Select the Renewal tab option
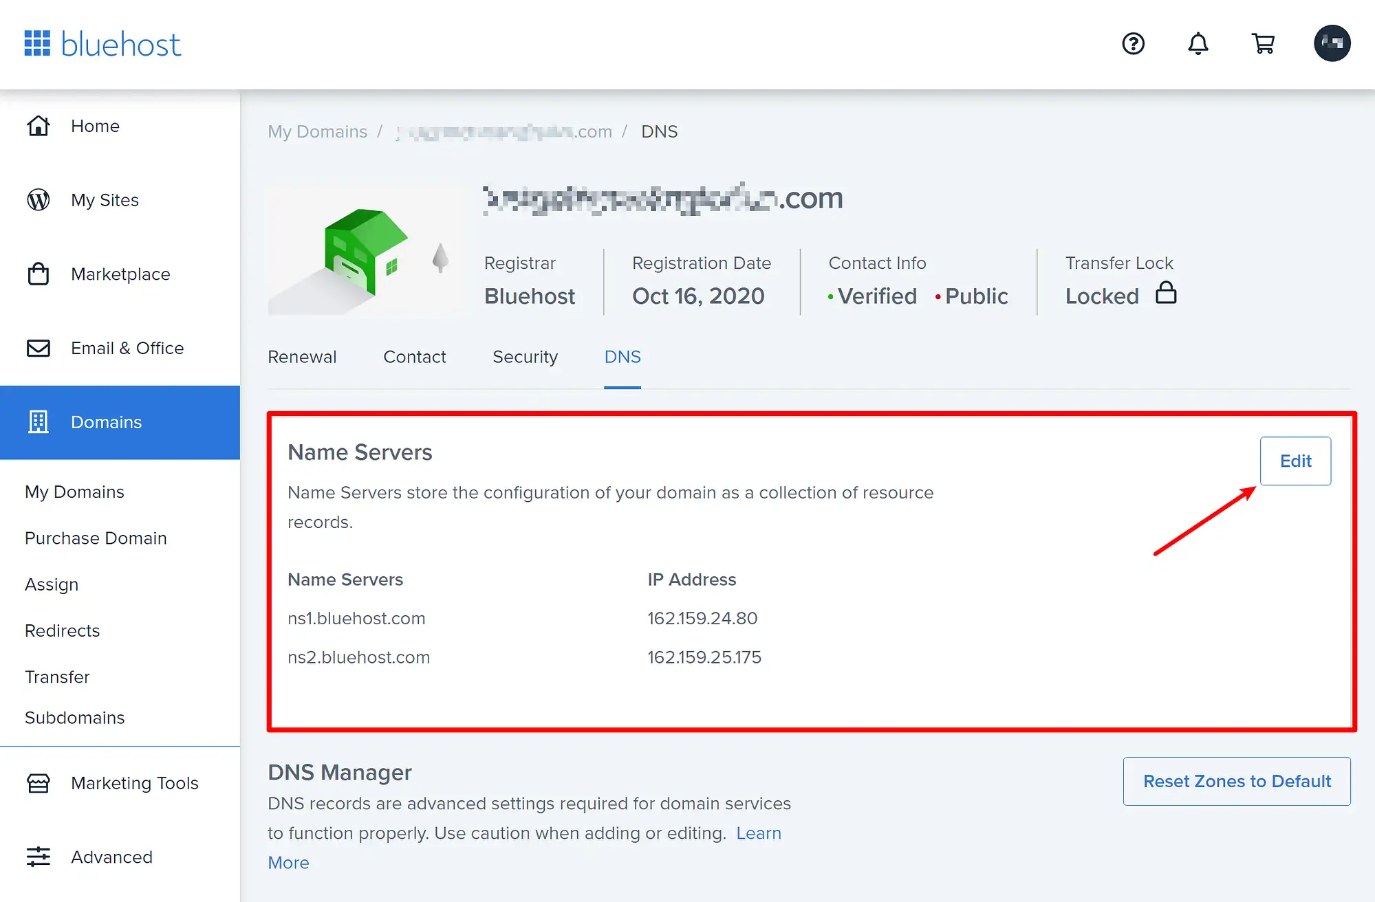The height and width of the screenshot is (902, 1375). [302, 356]
